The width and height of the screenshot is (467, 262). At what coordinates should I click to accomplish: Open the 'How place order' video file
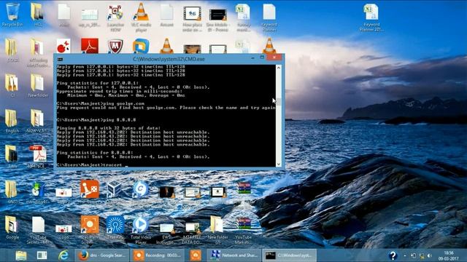tap(192, 18)
